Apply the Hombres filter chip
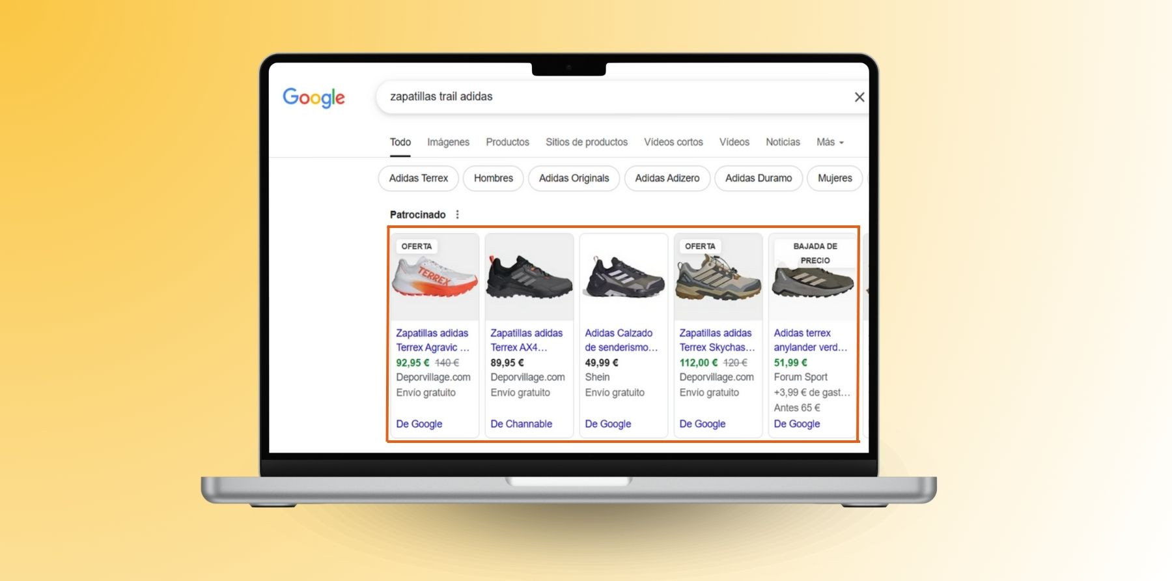This screenshot has height=581, width=1172. 494,178
